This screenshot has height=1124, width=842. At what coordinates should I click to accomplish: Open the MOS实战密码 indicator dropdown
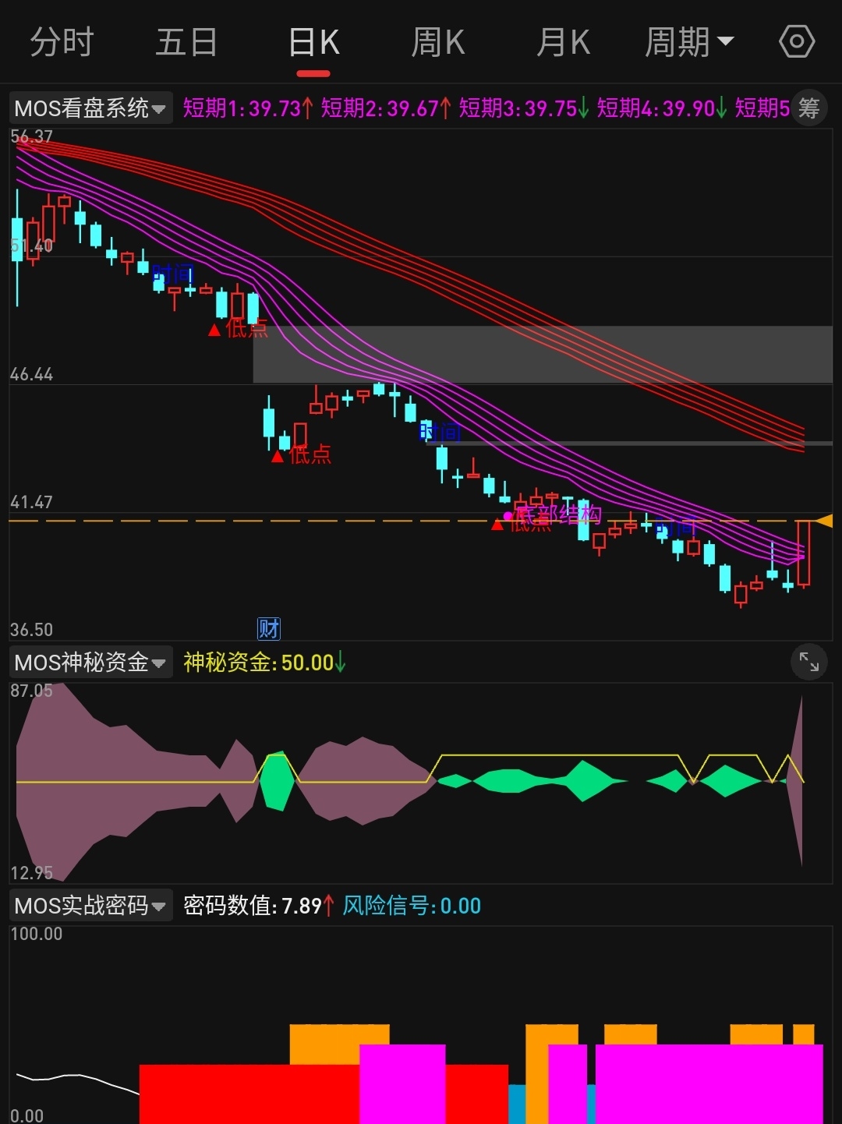pyautogui.click(x=90, y=906)
